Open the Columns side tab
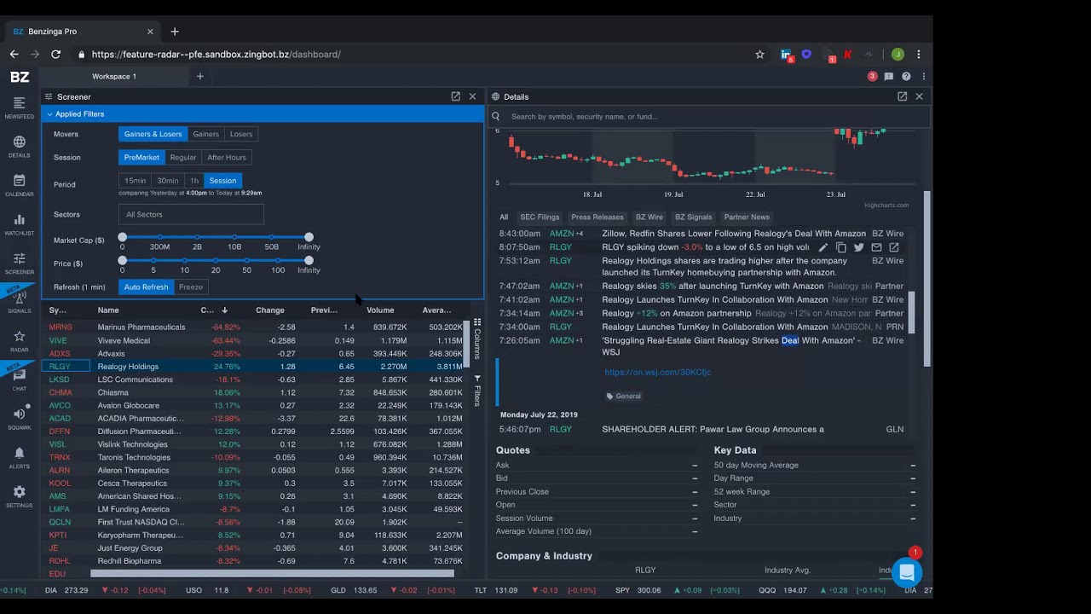The height and width of the screenshot is (614, 1091). [477, 339]
